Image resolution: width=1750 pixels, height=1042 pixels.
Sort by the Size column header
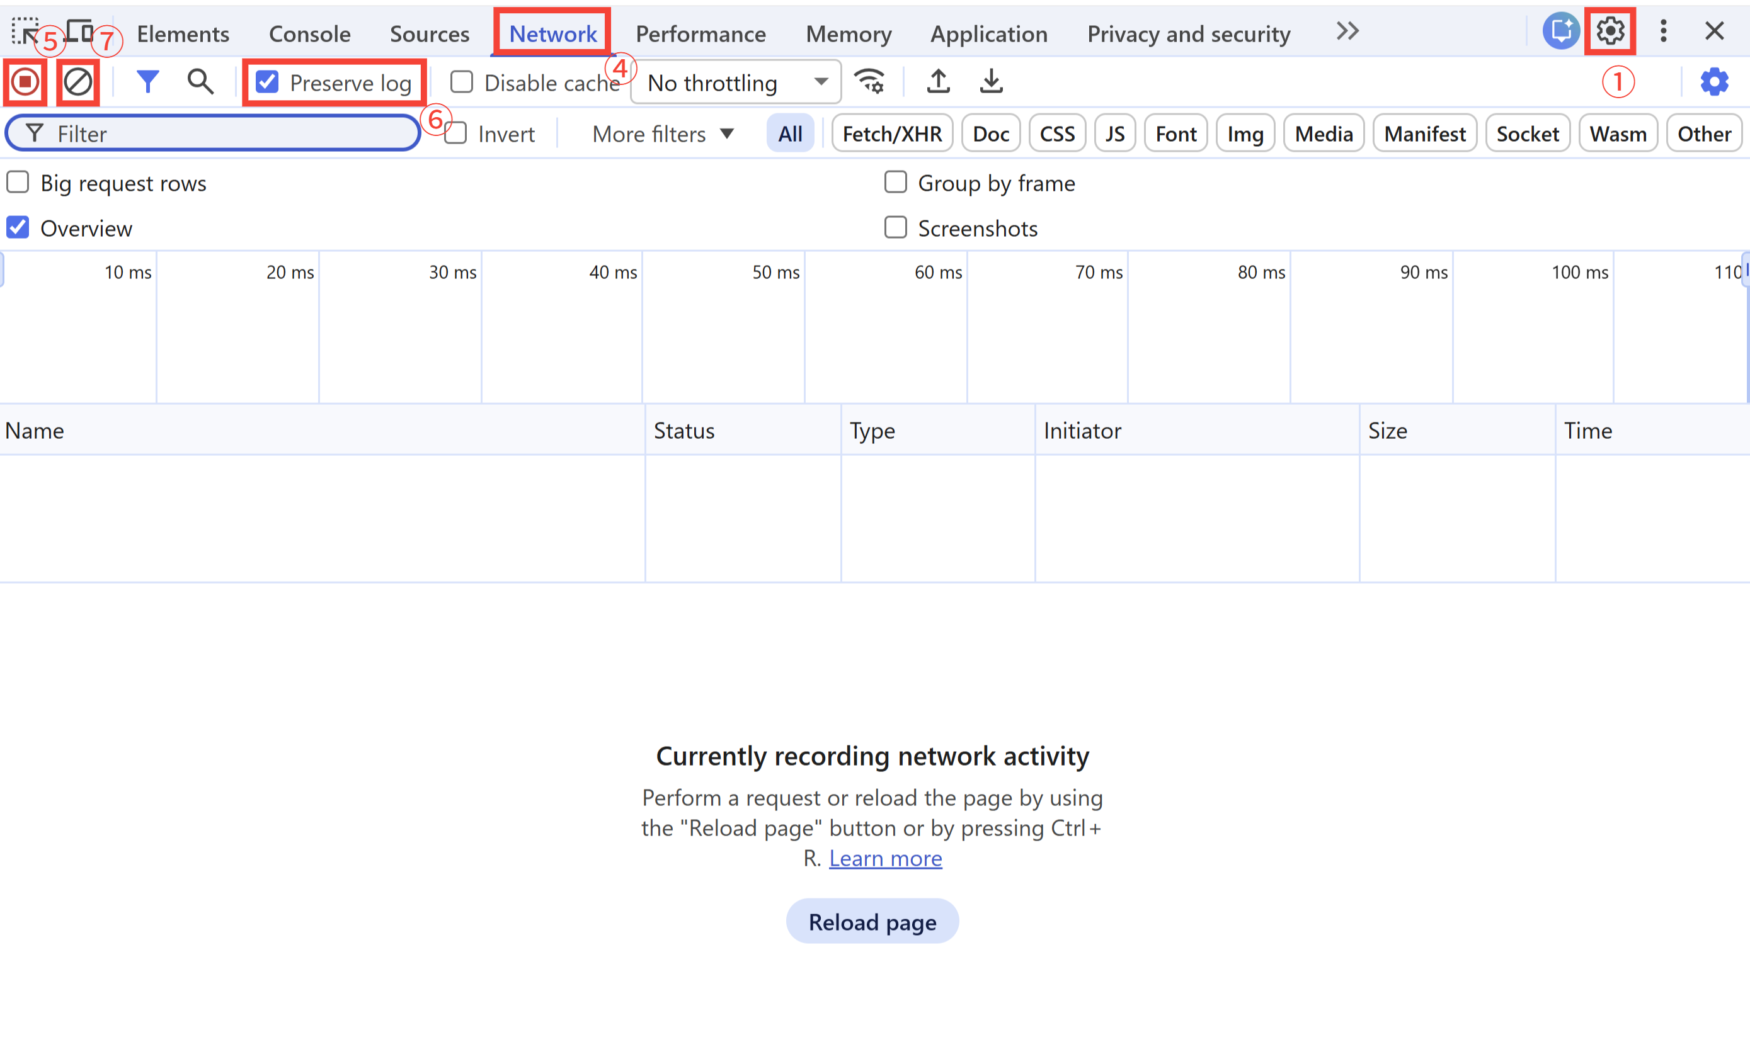tap(1458, 430)
